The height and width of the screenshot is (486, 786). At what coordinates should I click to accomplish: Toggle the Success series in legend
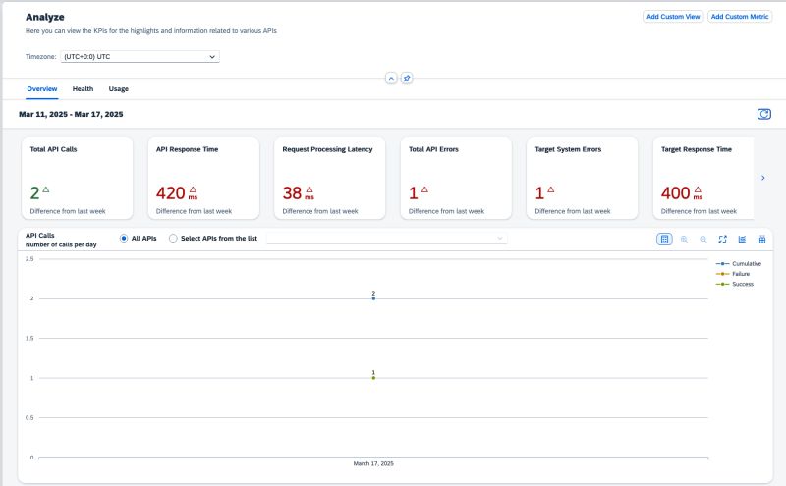pyautogui.click(x=734, y=284)
